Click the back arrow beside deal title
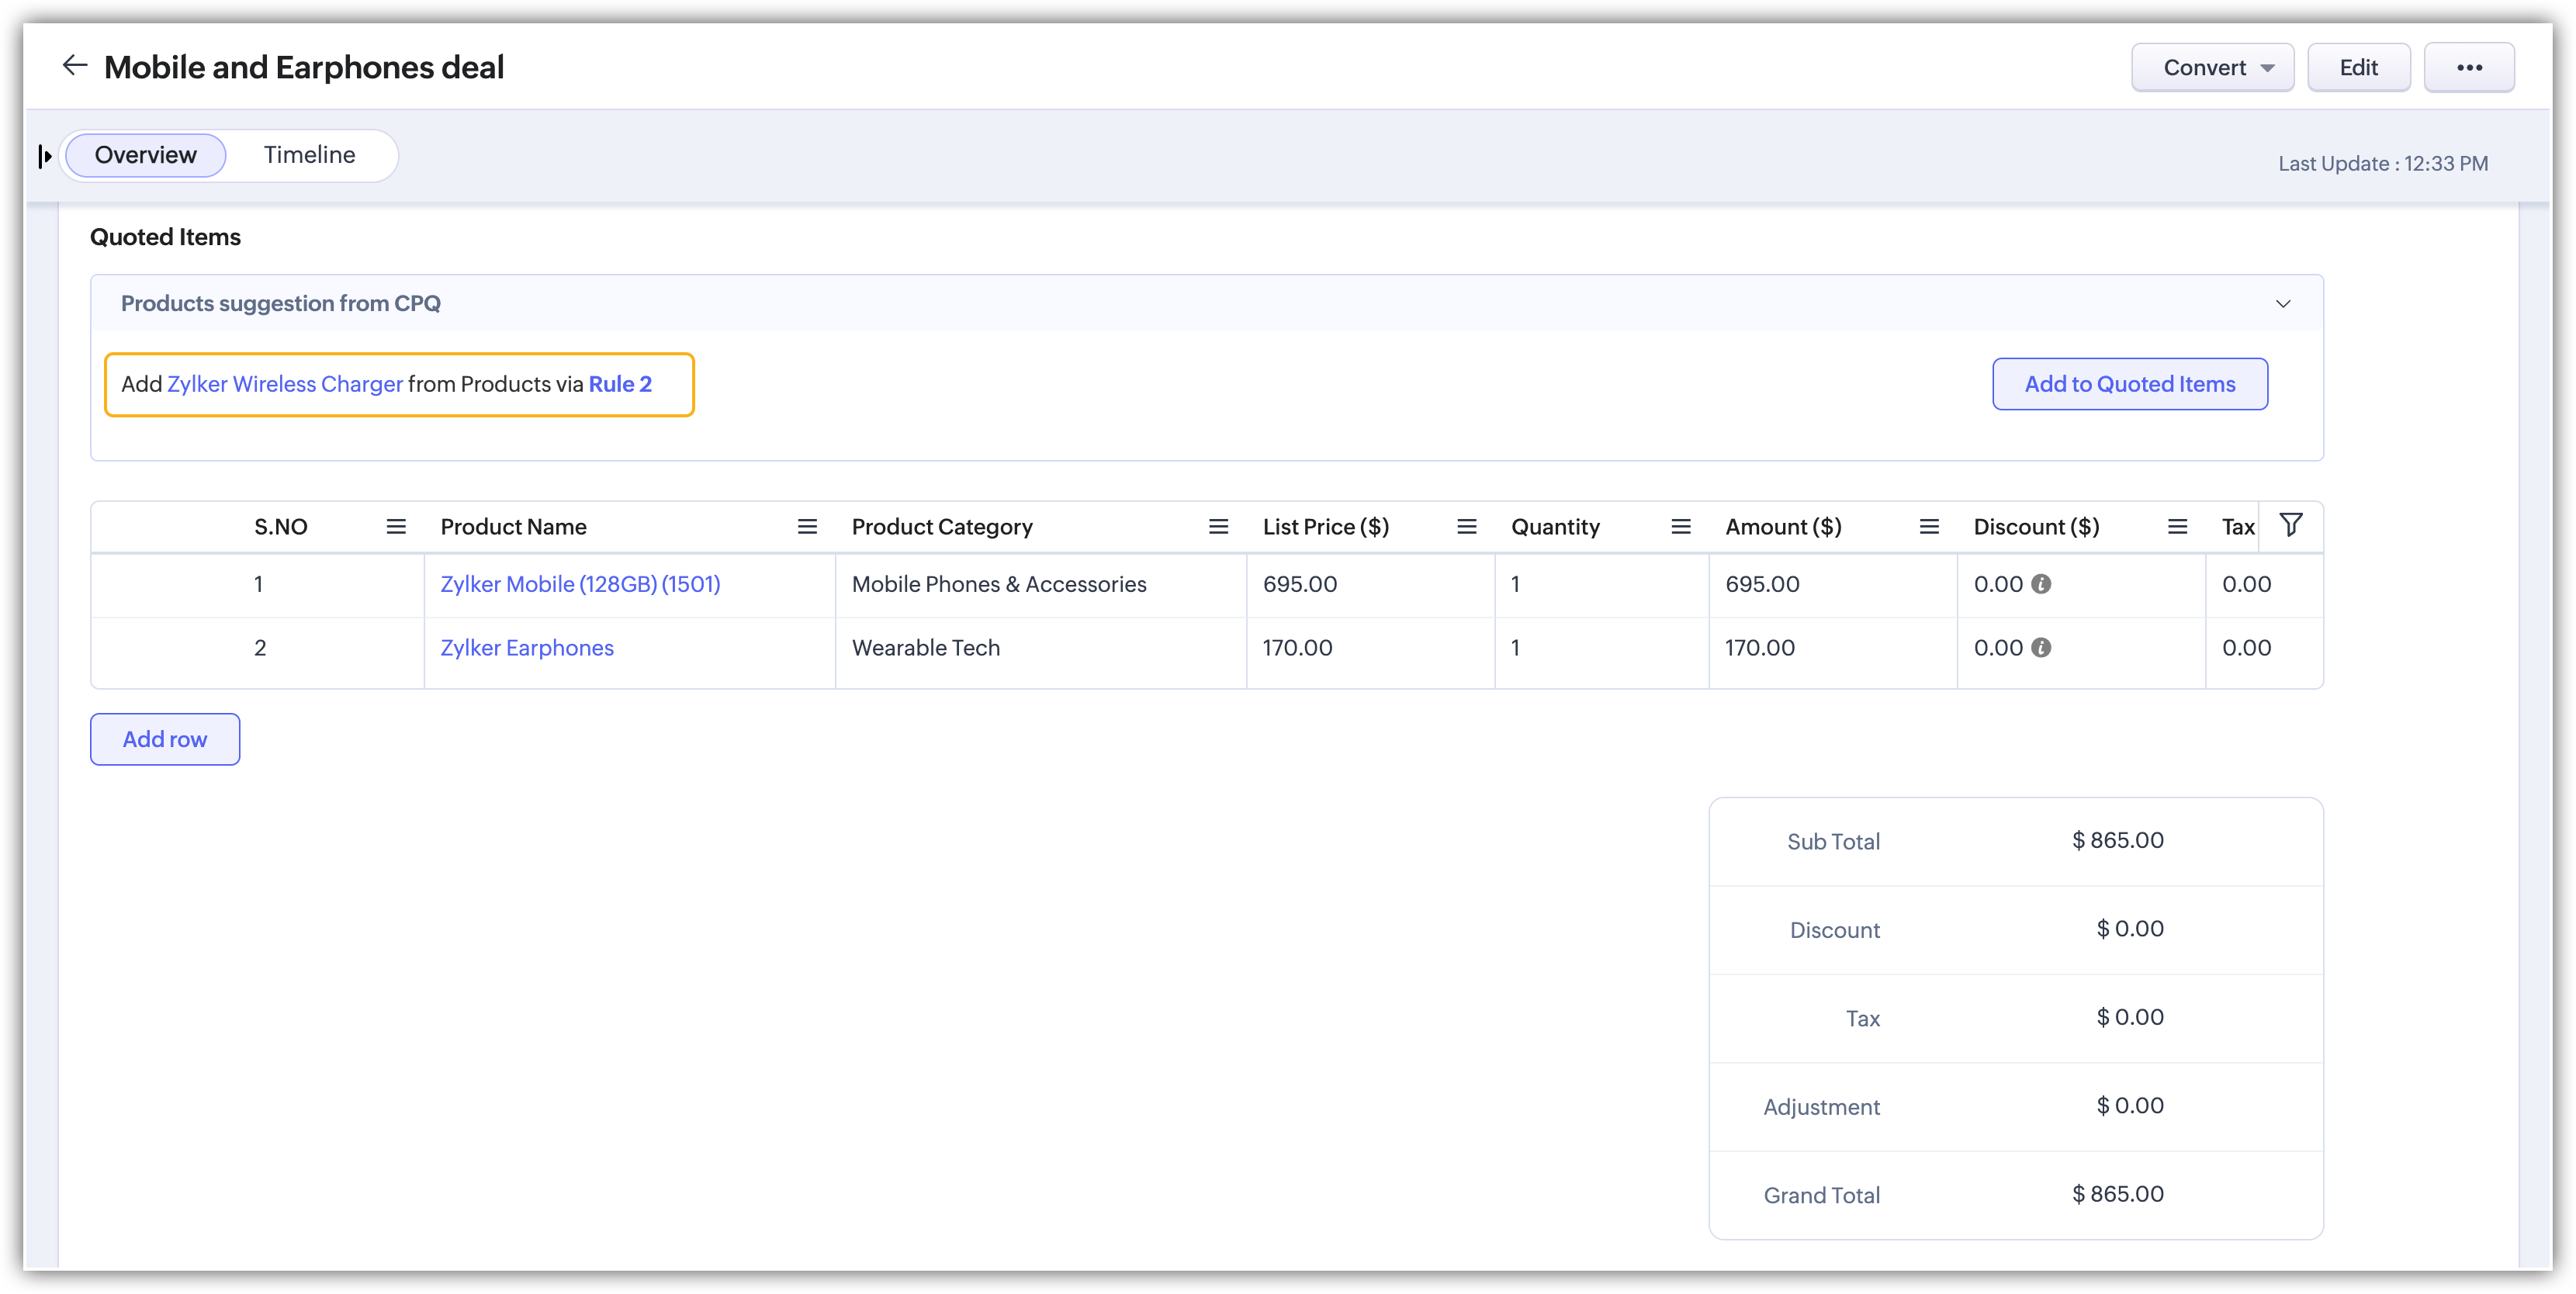Image resolution: width=2576 pixels, height=1294 pixels. coord(75,66)
